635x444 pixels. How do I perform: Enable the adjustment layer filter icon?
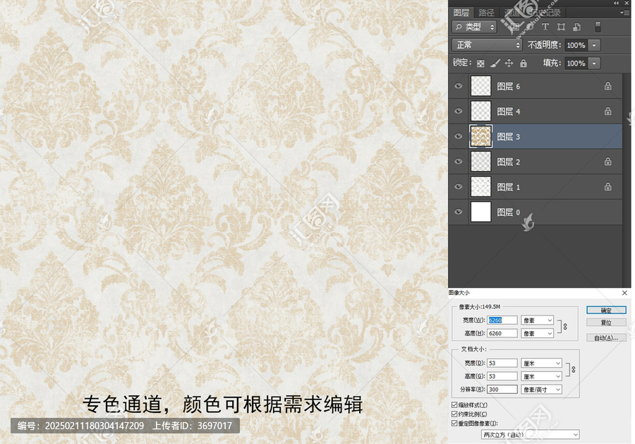coord(530,27)
